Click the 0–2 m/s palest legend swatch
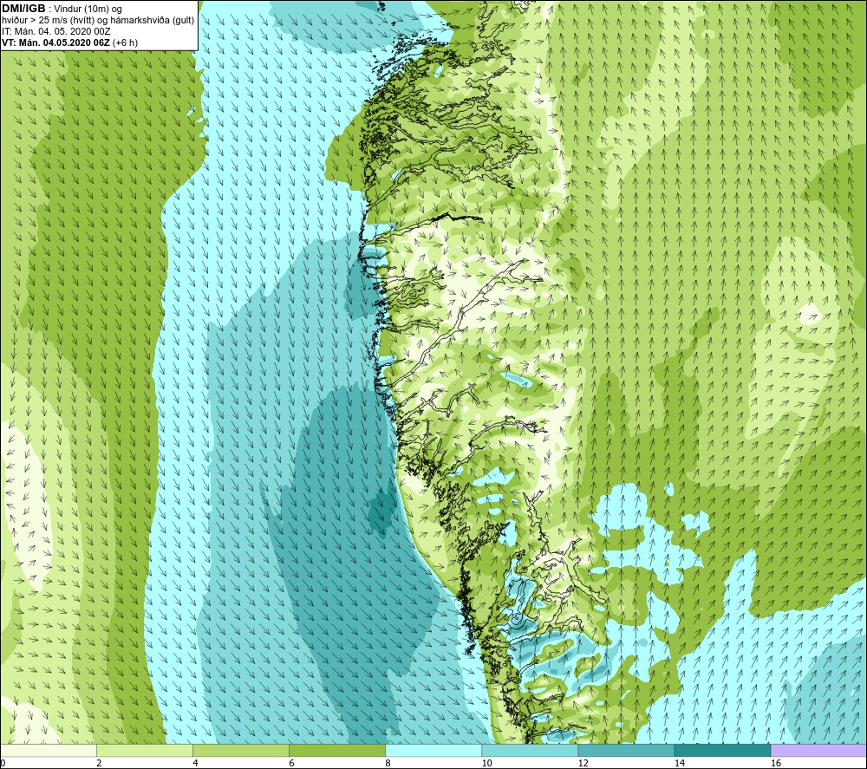 tap(49, 751)
